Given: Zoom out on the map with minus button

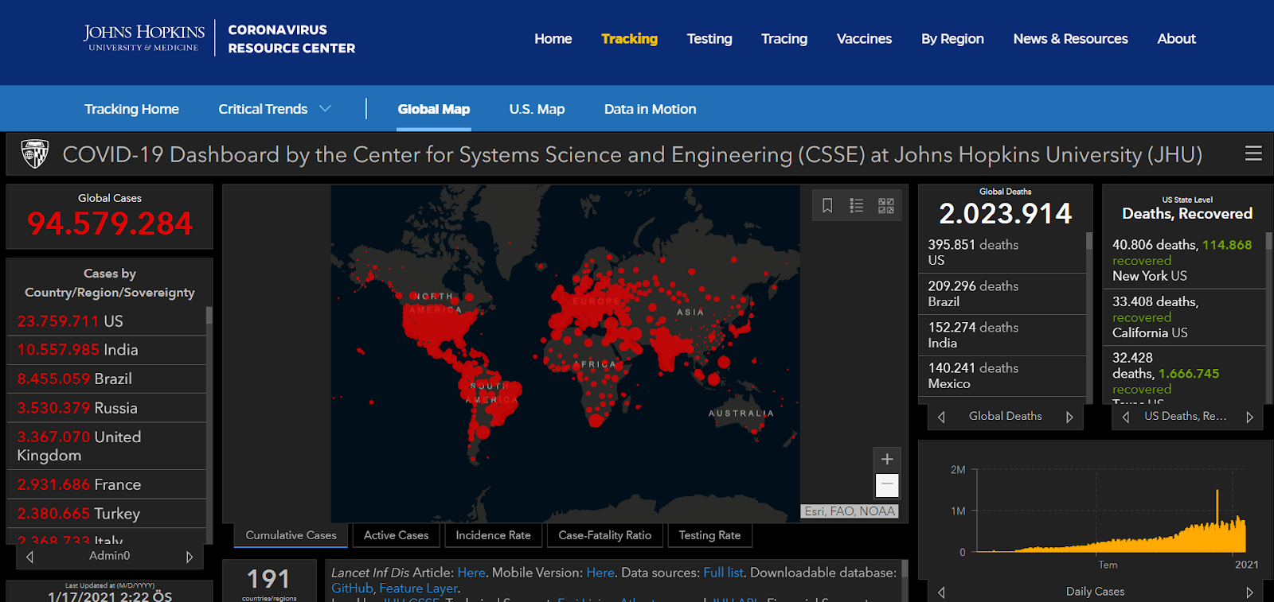Looking at the screenshot, I should (x=887, y=484).
